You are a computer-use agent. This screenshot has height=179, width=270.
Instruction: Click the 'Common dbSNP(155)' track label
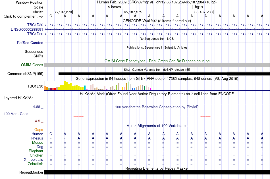click(25, 74)
